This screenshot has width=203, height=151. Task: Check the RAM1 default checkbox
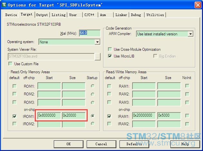tap(109, 86)
